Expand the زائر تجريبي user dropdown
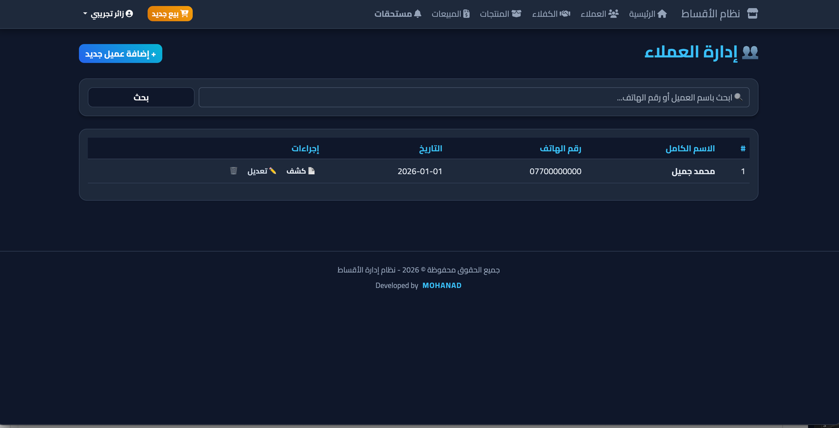 point(108,14)
